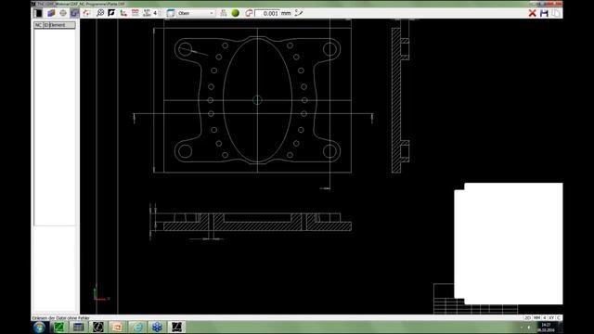The width and height of the screenshot is (594, 334).
Task: Edit the 0.001 tolerance input field
Action: coord(267,13)
